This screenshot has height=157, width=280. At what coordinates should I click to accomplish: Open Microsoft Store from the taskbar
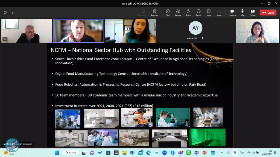(x=108, y=153)
